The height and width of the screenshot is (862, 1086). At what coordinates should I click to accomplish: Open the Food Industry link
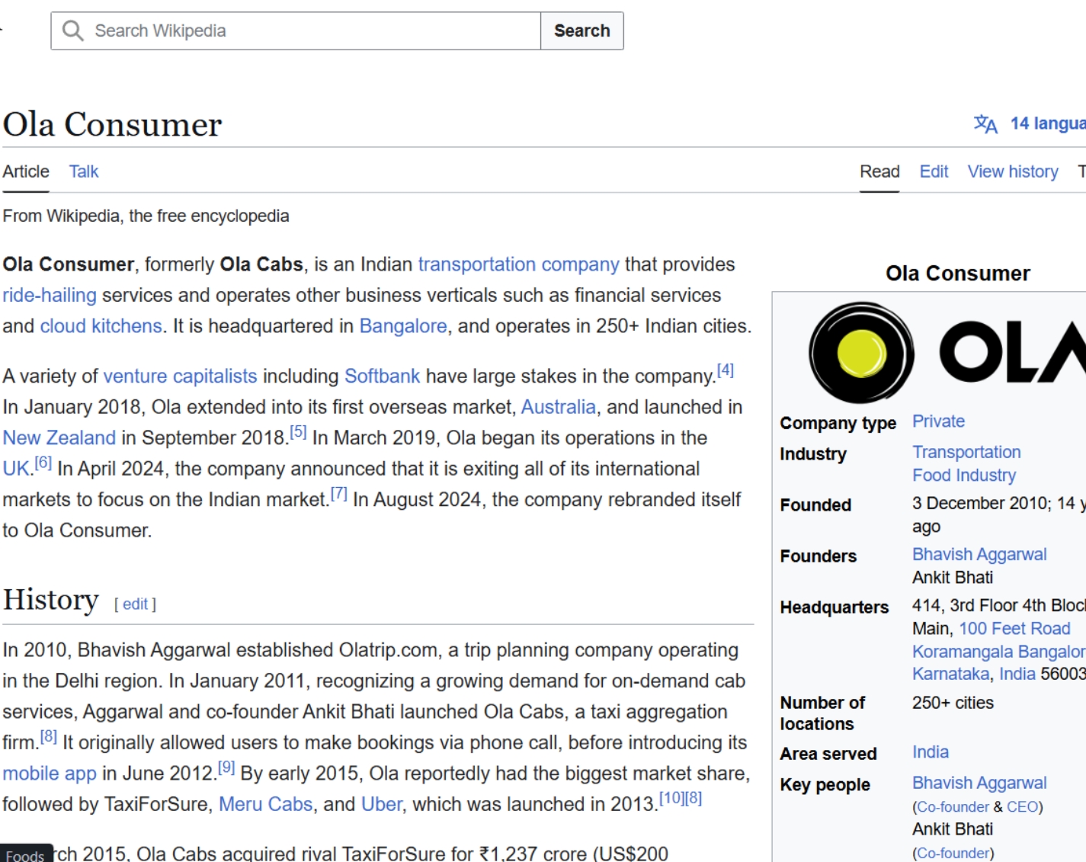pyautogui.click(x=964, y=476)
